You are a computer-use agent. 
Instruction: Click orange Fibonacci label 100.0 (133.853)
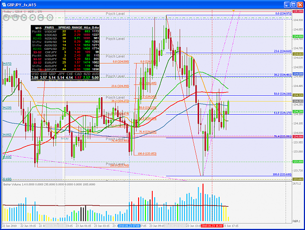coord(147,154)
